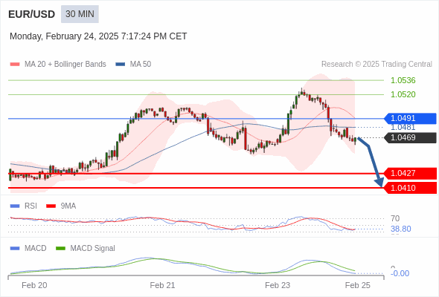The image size is (439, 297).
Task: Click the 30 MIN timeframe badge
Action: coord(80,14)
